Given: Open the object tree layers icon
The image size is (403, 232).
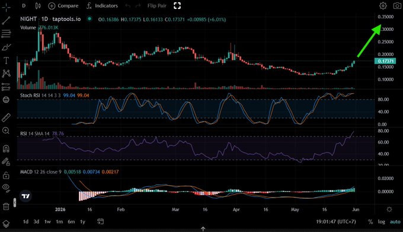Looking at the screenshot, I should [x=6, y=224].
